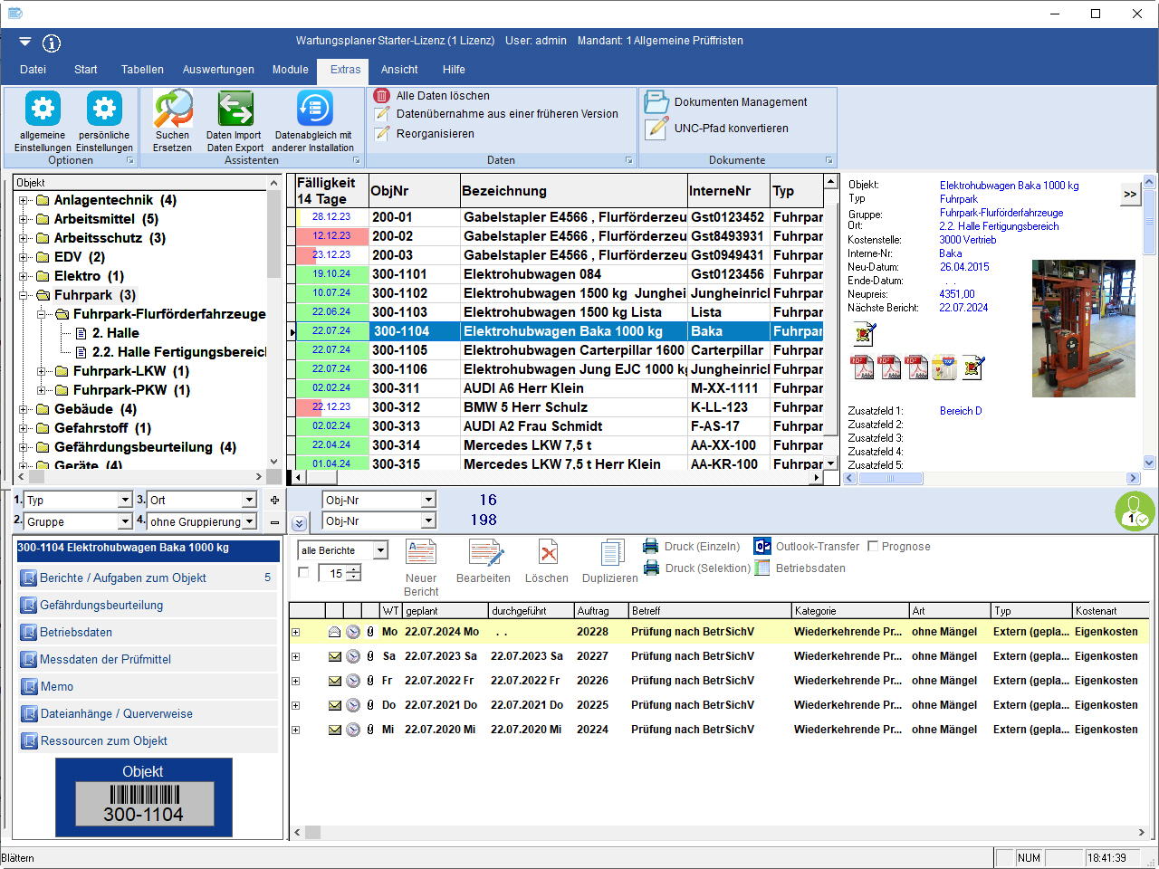
Task: Click the clock icon in report 20228 row
Action: coord(353,632)
